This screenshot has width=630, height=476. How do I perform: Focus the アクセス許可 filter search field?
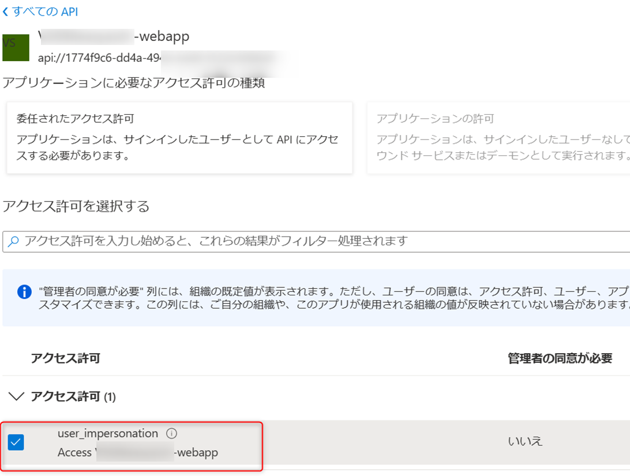point(323,241)
